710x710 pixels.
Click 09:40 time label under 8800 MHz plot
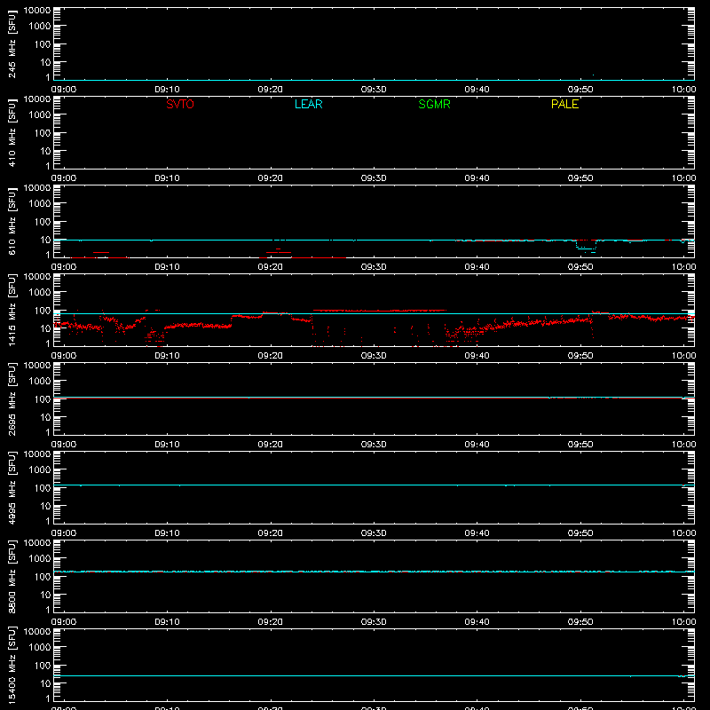pos(477,622)
